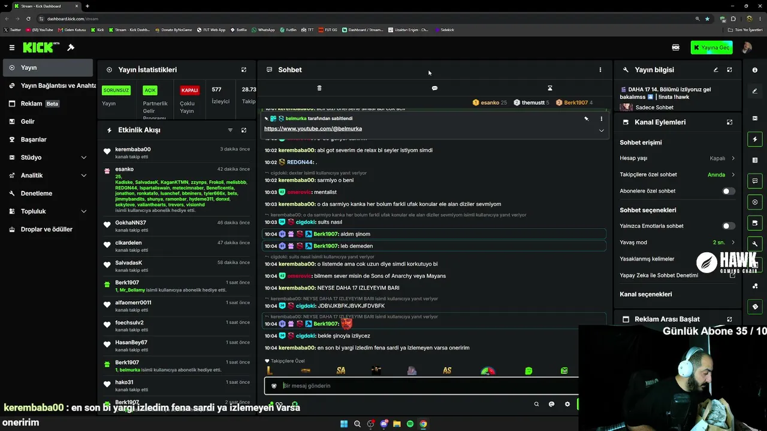
Task: Open the Sidekick bookmark in bookmarks bar
Action: pyautogui.click(x=445, y=30)
